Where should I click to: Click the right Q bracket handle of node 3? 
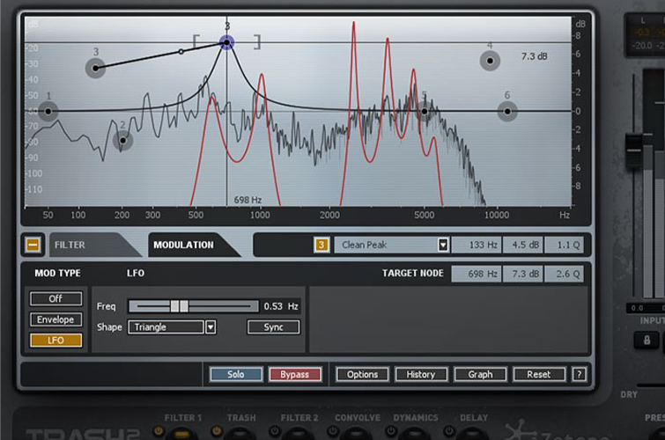point(257,42)
